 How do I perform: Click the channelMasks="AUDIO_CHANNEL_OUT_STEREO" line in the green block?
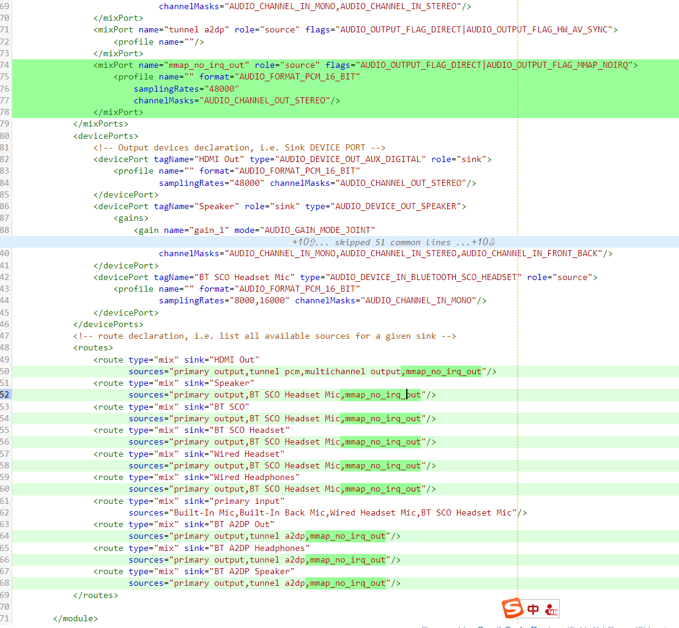237,100
